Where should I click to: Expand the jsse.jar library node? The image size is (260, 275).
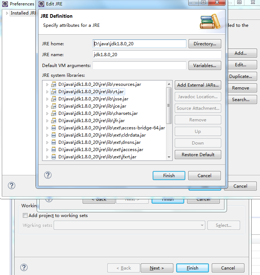(47, 99)
